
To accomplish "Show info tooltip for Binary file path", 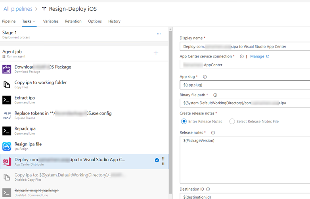I will point(215,95).
